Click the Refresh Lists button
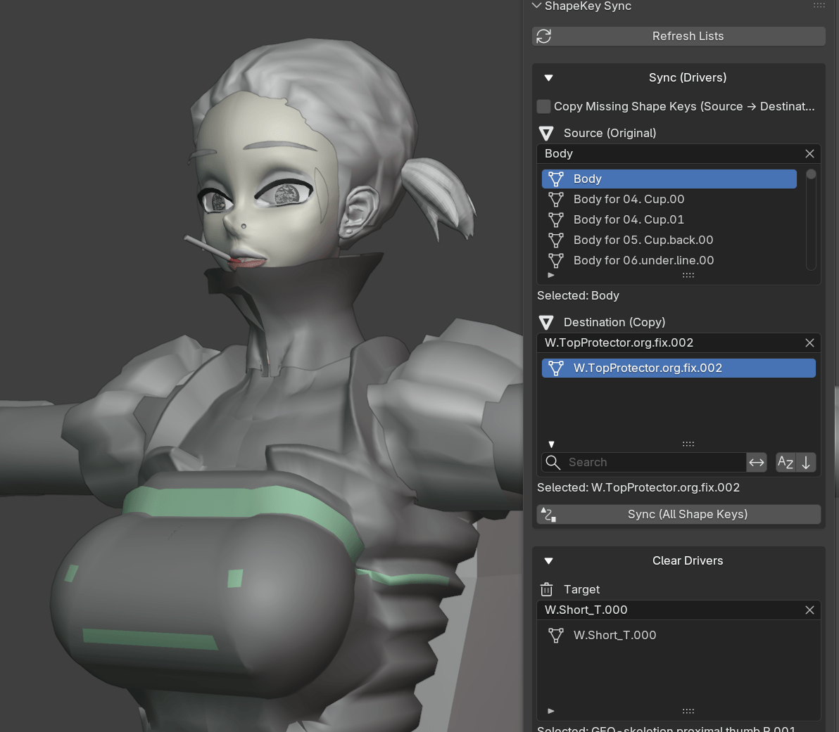The height and width of the screenshot is (732, 839). pos(679,36)
